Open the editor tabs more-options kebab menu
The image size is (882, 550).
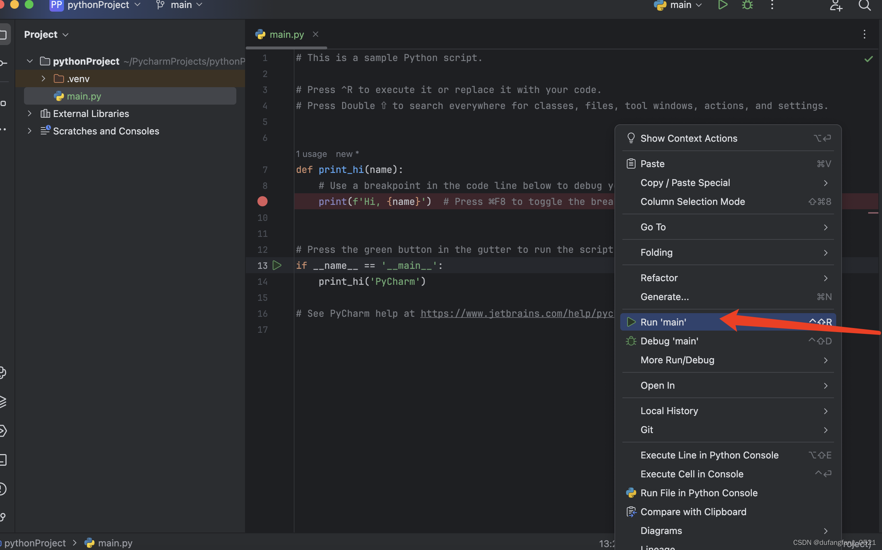pyautogui.click(x=864, y=35)
